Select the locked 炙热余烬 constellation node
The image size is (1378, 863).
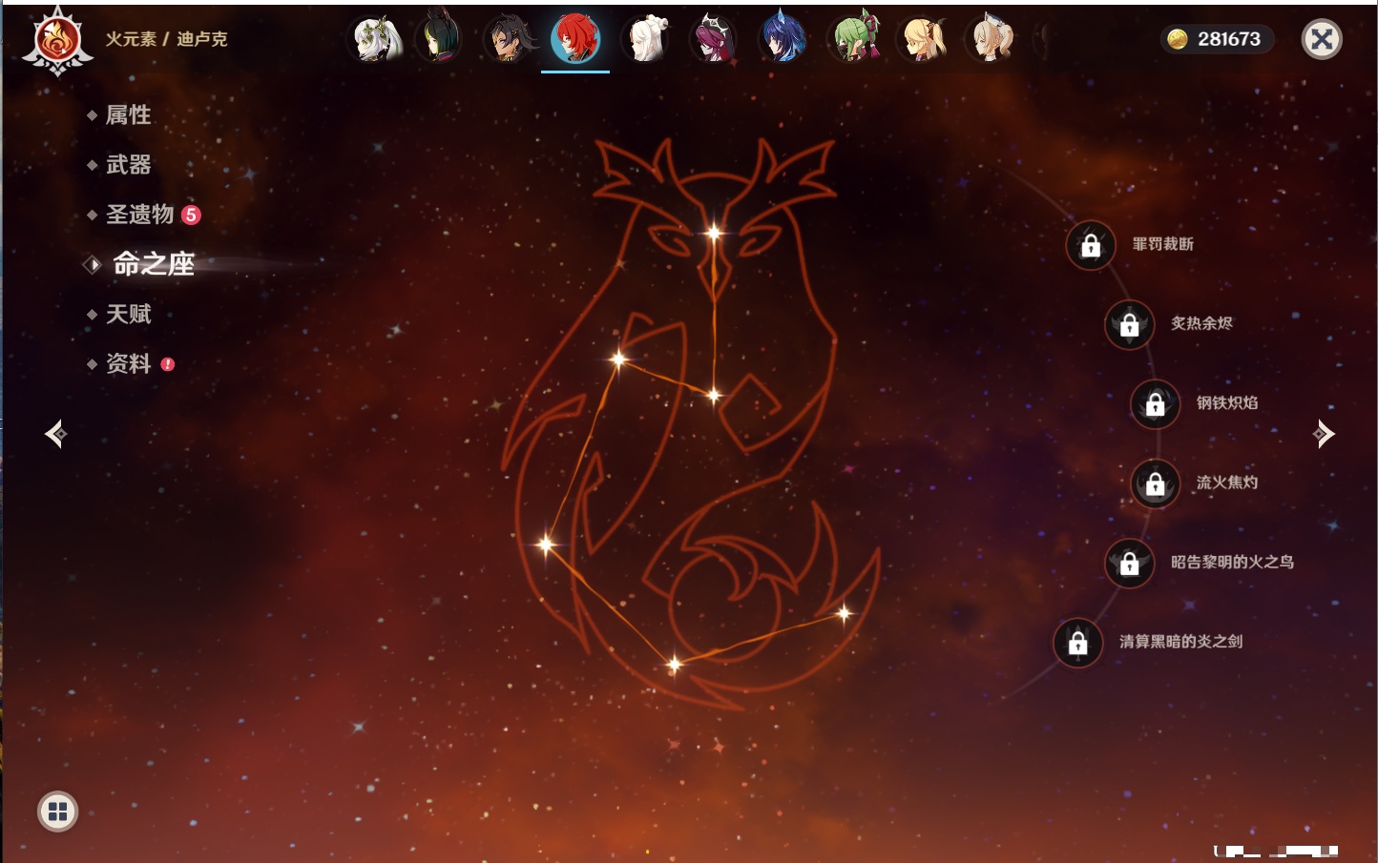point(1130,325)
